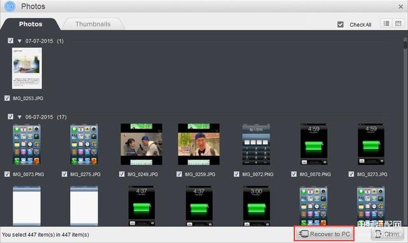
Task: Collapse the 06-07-2015 date group
Action: (x=20, y=117)
